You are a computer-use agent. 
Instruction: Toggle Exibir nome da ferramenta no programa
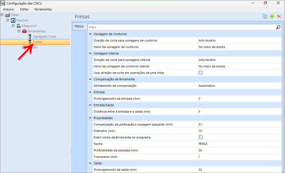[201, 137]
